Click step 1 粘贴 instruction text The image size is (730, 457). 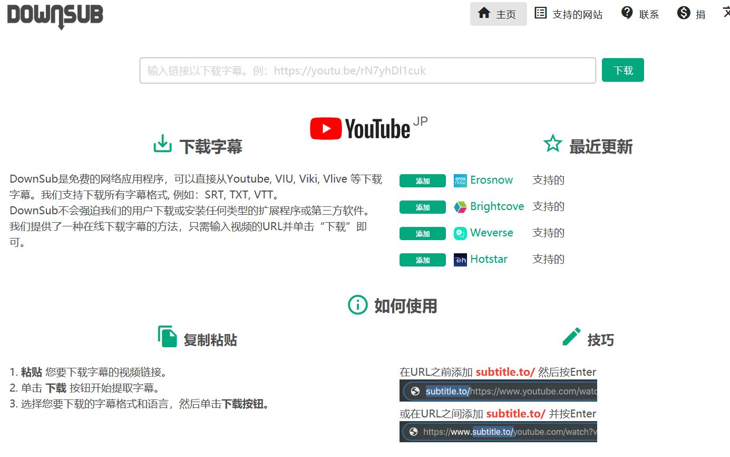tap(89, 372)
